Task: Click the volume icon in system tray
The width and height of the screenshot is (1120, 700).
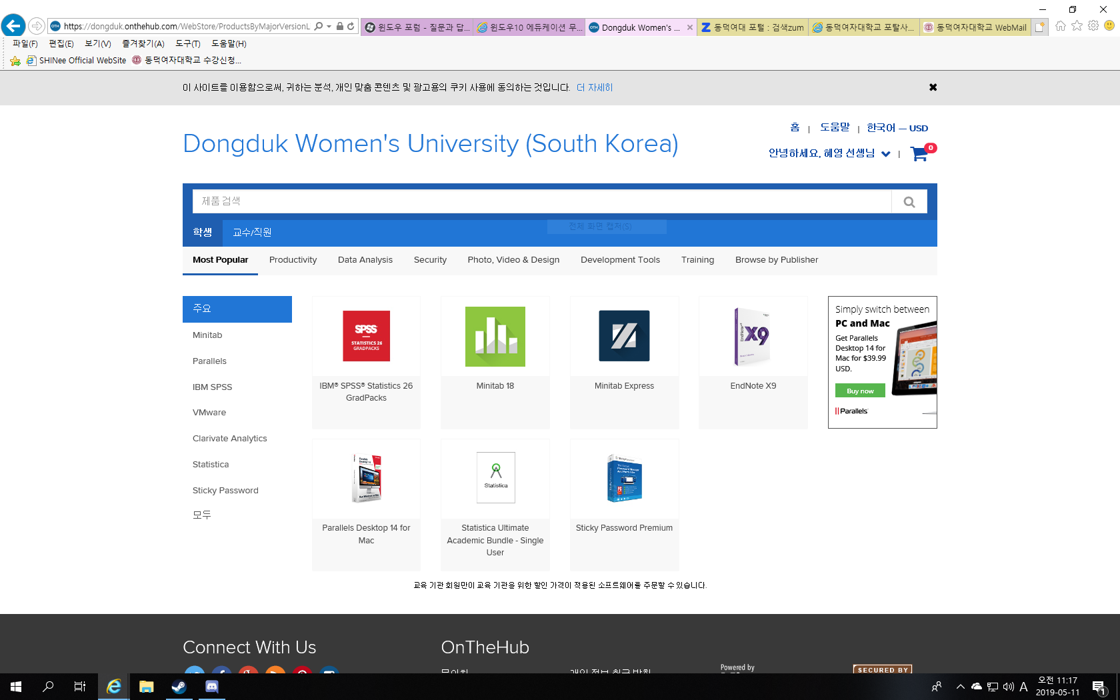Action: [x=1008, y=687]
